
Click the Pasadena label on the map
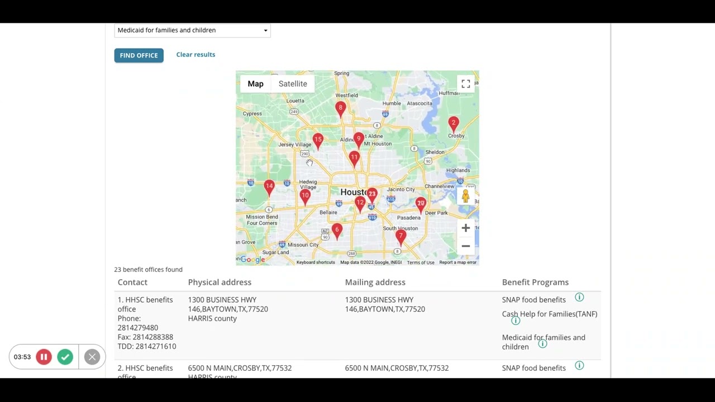point(408,218)
